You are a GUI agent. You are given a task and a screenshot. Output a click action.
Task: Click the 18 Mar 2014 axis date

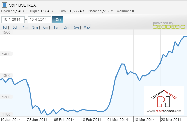[144, 120]
